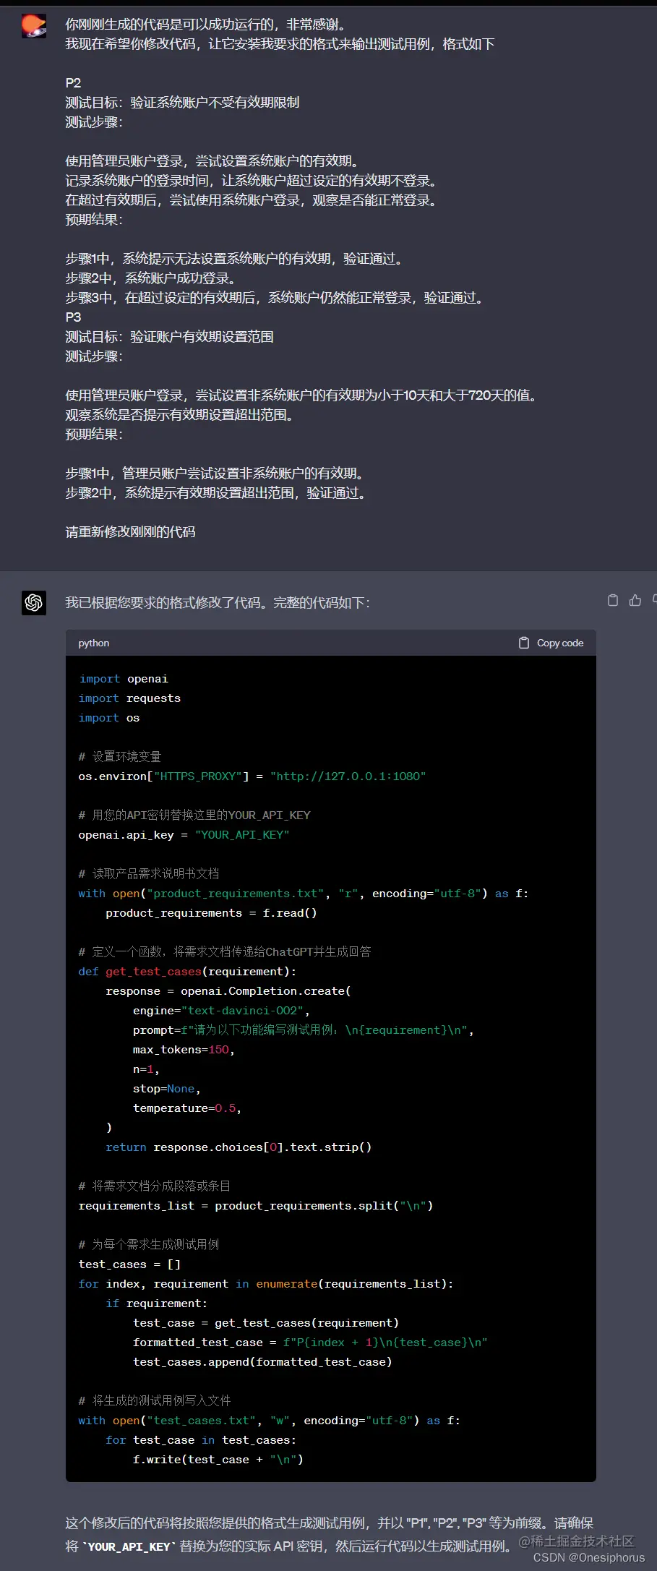Click the "stop=None" line
Image resolution: width=657 pixels, height=1571 pixels.
click(x=167, y=1088)
